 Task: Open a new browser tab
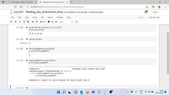pyautogui.click(x=72, y=2)
